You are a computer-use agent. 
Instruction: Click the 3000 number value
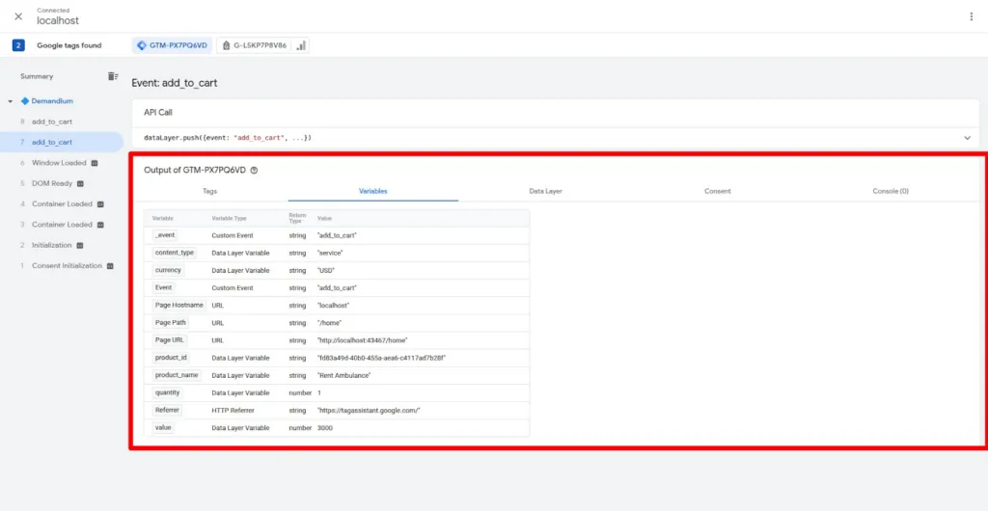click(325, 428)
